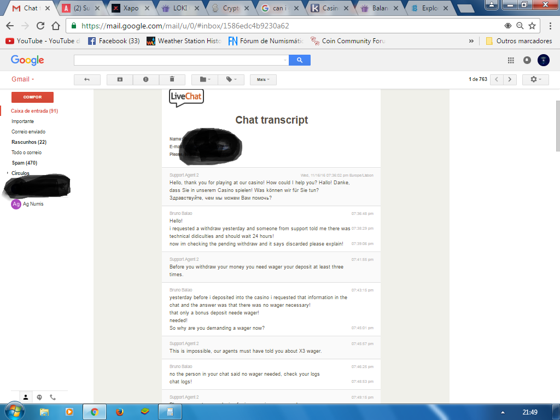Click the archive message icon
The height and width of the screenshot is (420, 560).
tap(120, 79)
